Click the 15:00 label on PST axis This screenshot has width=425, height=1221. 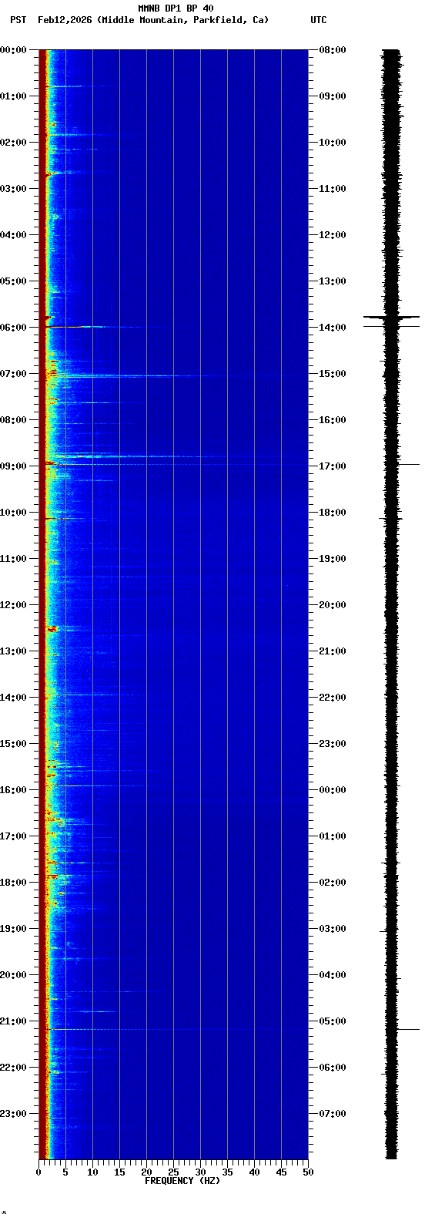pyautogui.click(x=14, y=744)
